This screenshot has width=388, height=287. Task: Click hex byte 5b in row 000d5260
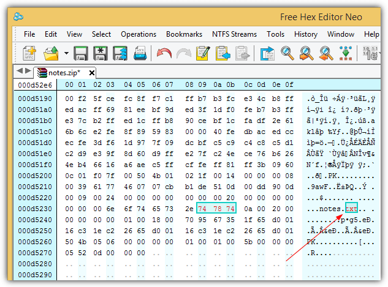[248, 242]
